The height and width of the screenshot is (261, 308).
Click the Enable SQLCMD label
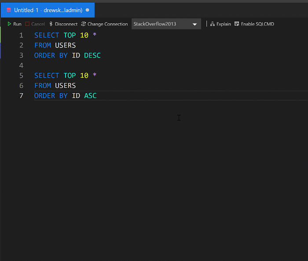click(257, 24)
